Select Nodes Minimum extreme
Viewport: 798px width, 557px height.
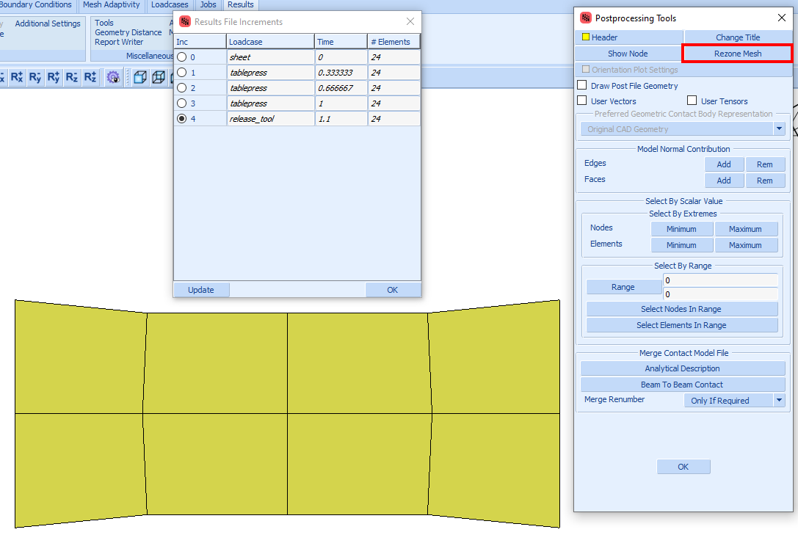coord(681,229)
